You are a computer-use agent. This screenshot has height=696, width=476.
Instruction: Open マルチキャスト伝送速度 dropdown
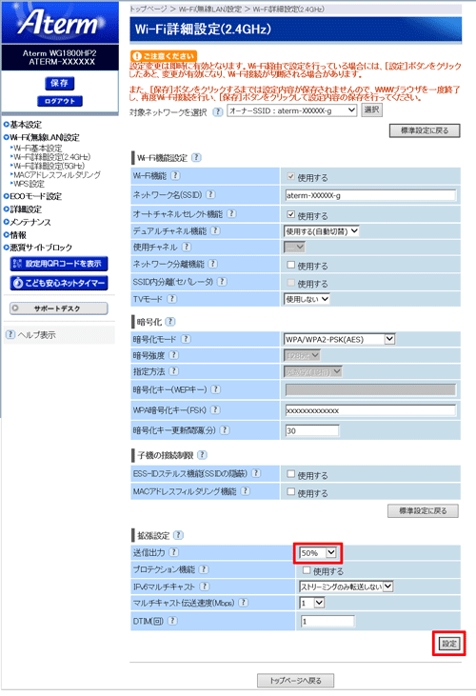click(x=312, y=604)
